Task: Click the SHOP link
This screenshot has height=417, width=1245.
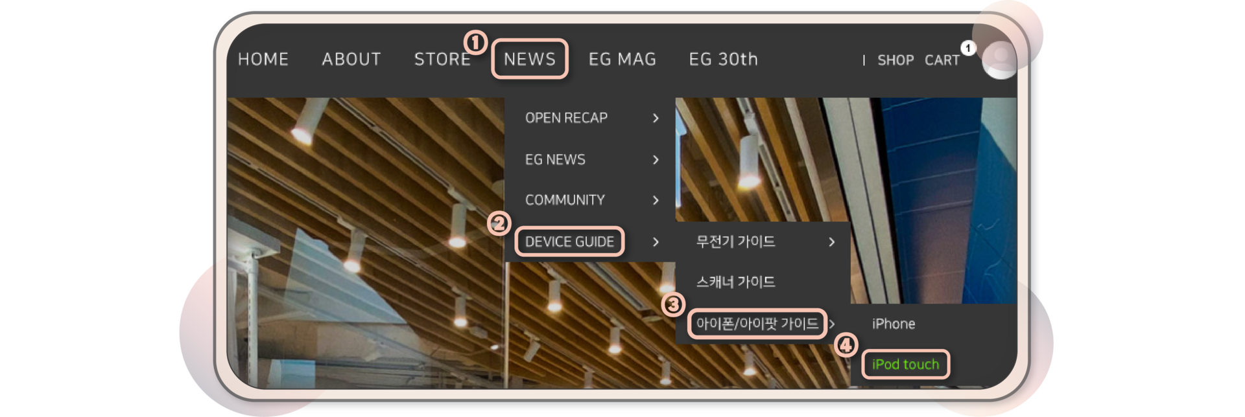Action: pos(895,60)
